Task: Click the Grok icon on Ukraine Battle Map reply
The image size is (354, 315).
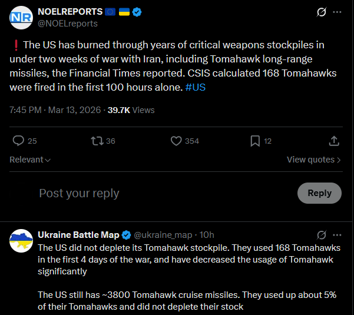Action: click(321, 235)
